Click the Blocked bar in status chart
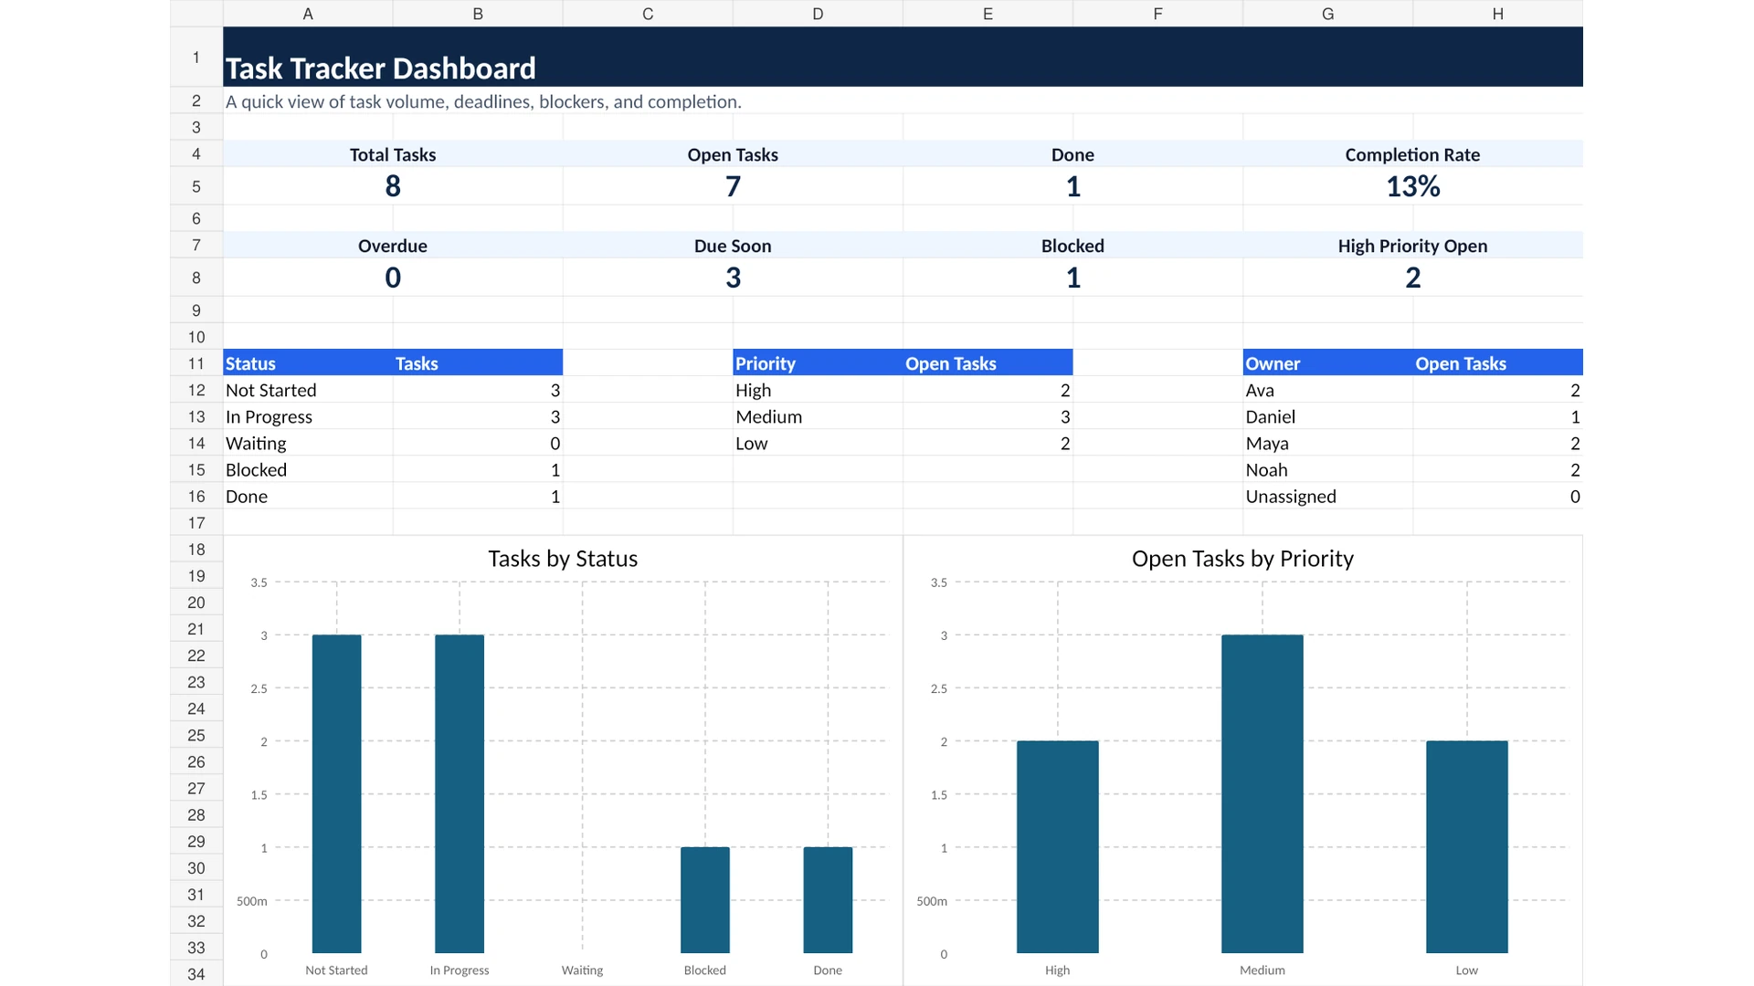This screenshot has width=1754, height=986. [705, 900]
